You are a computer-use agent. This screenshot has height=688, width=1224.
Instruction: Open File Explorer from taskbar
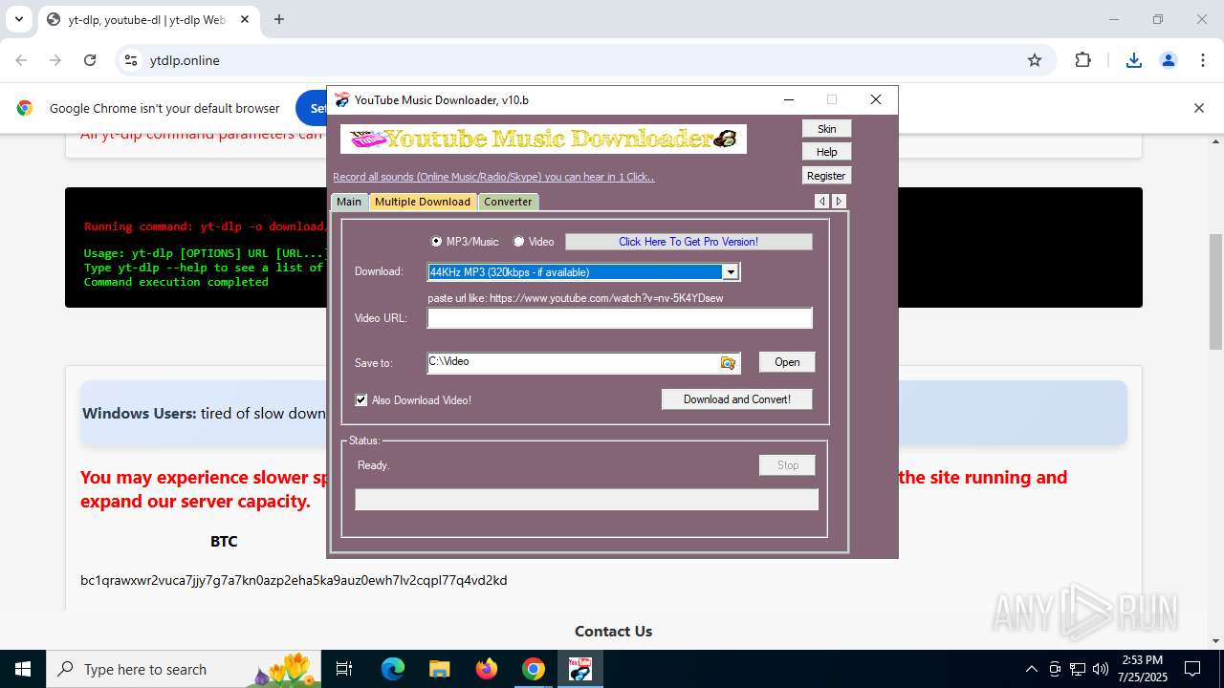(x=439, y=669)
